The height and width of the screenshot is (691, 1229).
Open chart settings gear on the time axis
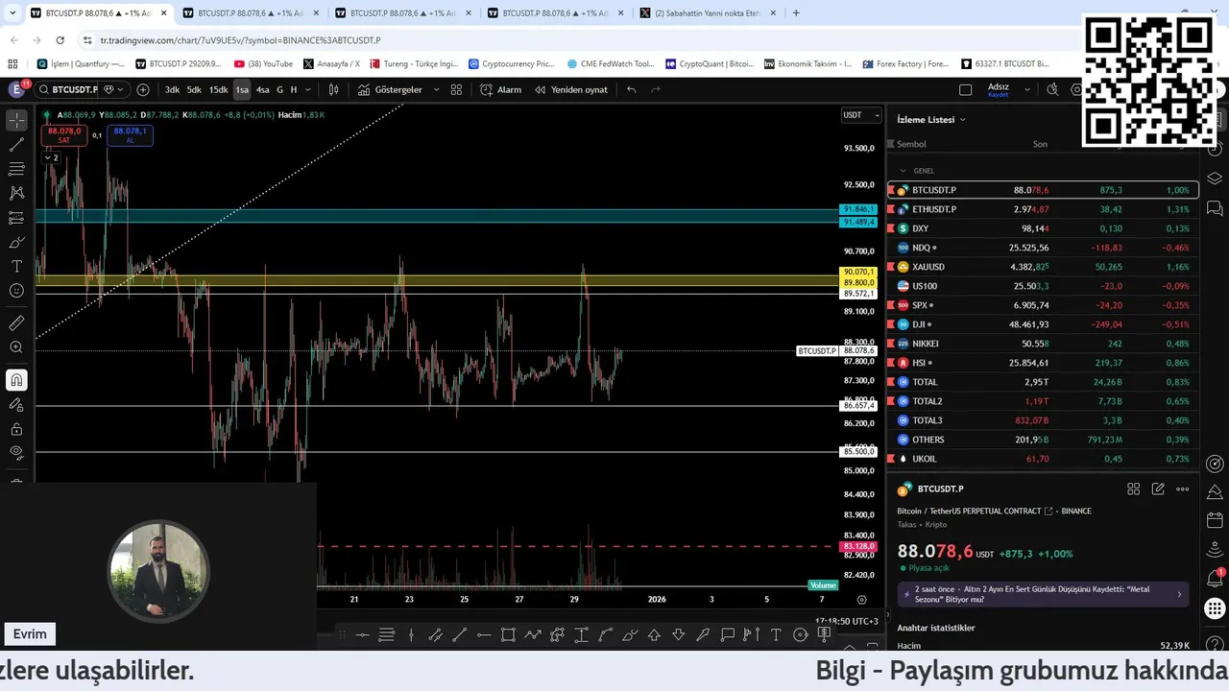(861, 600)
